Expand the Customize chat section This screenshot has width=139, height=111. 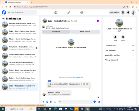pos(119,46)
